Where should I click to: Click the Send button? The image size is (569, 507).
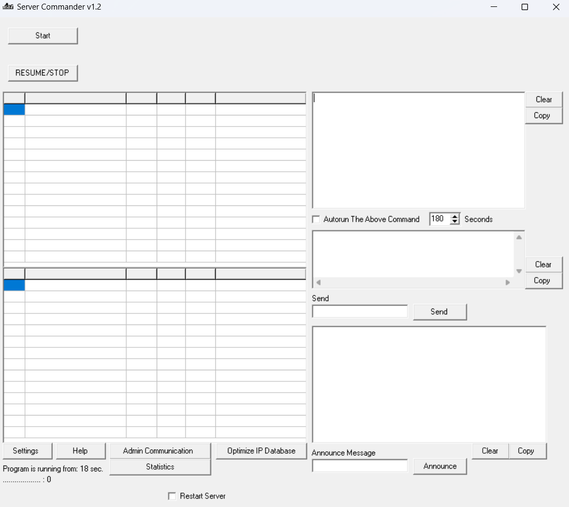[x=440, y=312]
